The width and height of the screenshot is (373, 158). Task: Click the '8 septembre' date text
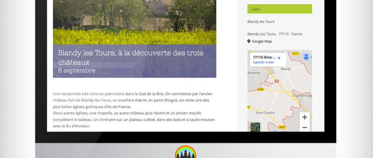[77, 70]
